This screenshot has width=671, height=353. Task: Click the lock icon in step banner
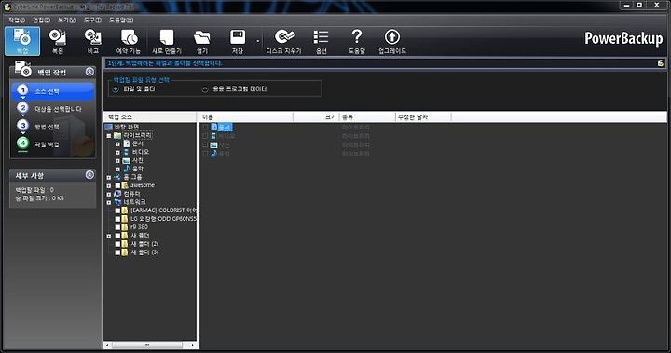point(661,63)
